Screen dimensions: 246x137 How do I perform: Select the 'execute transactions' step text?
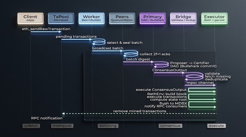click(x=167, y=97)
